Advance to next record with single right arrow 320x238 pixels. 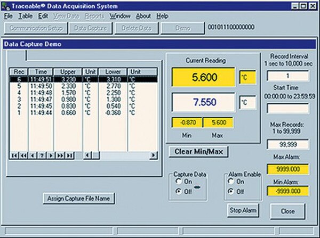(x=50, y=155)
